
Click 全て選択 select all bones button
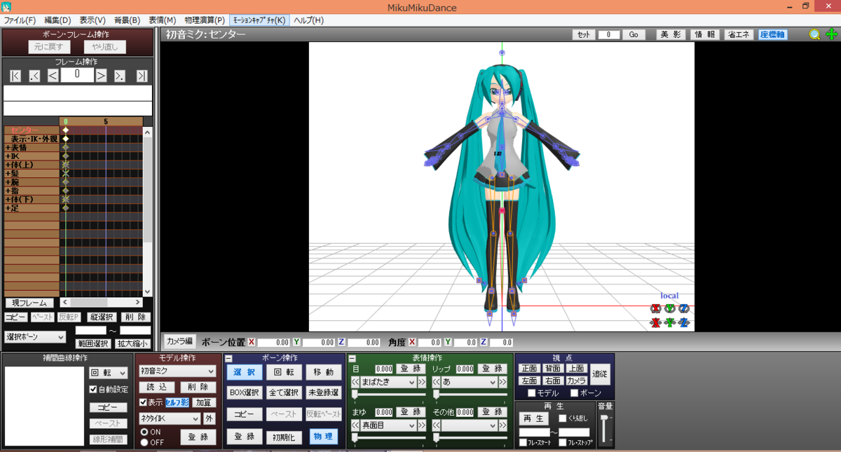click(285, 392)
